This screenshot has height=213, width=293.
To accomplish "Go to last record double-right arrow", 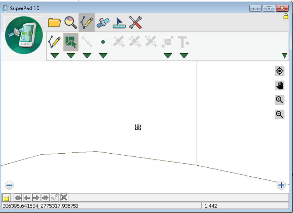I will click(x=45, y=198).
